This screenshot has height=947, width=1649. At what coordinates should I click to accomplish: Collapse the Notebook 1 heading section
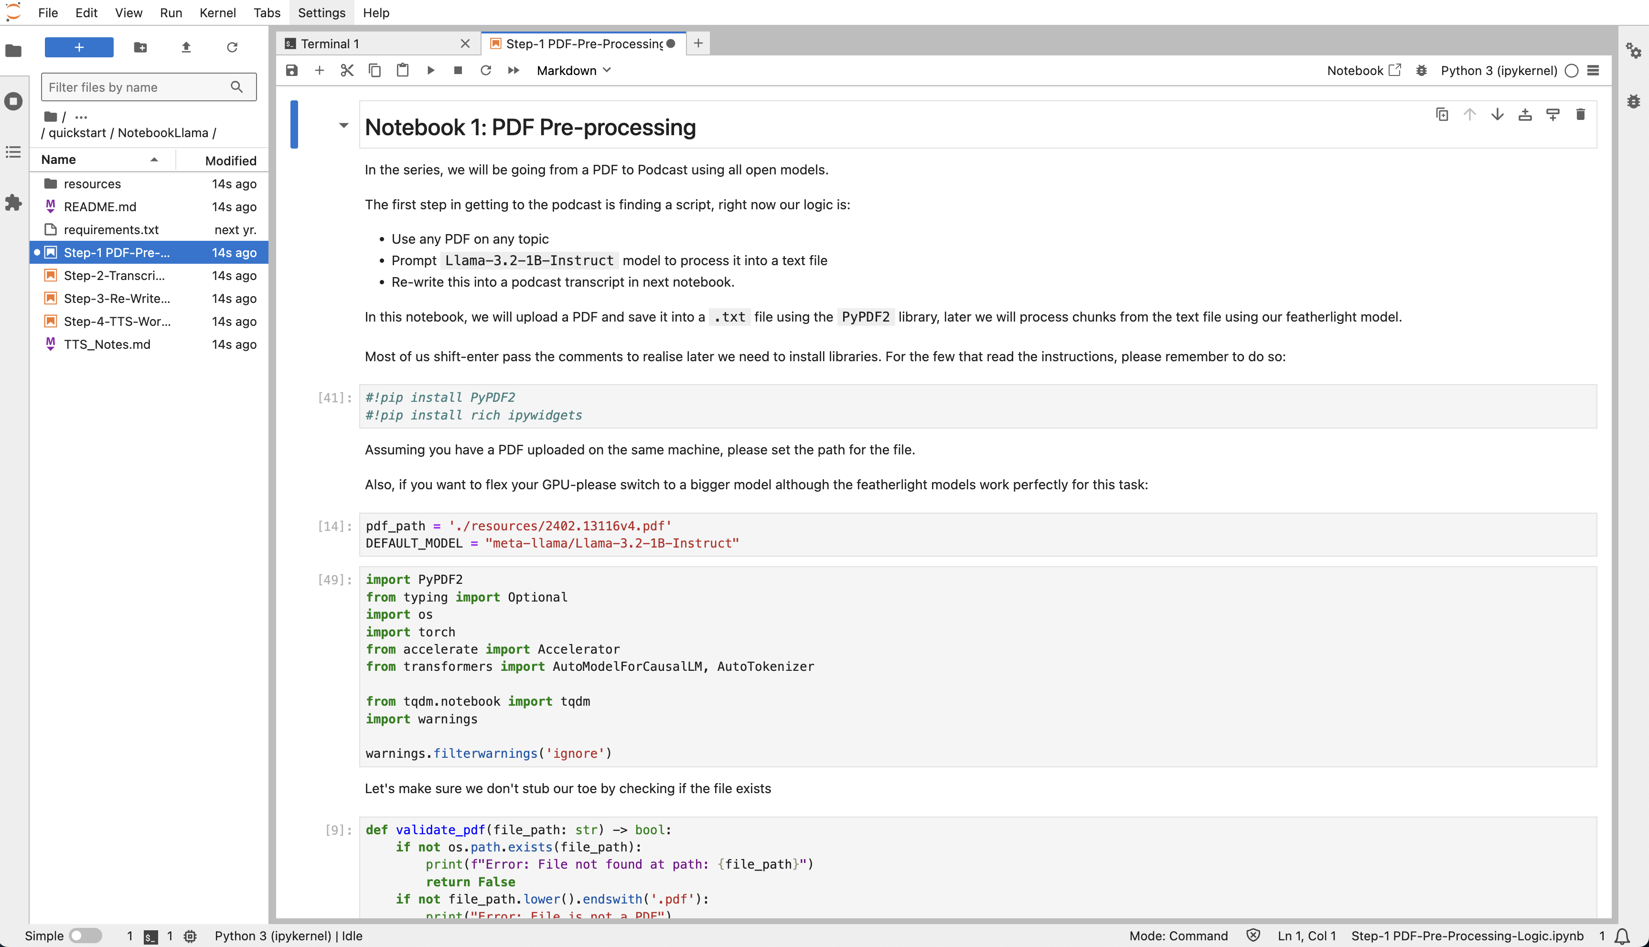(344, 125)
